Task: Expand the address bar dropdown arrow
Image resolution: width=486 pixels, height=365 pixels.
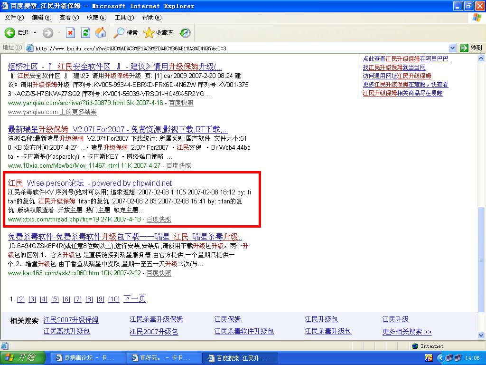Action: [x=452, y=48]
